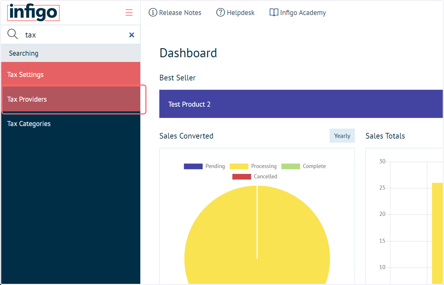Toggle Complete legend green swatch

point(290,166)
